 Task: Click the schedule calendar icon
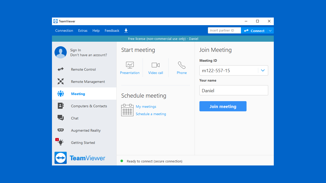(127, 110)
